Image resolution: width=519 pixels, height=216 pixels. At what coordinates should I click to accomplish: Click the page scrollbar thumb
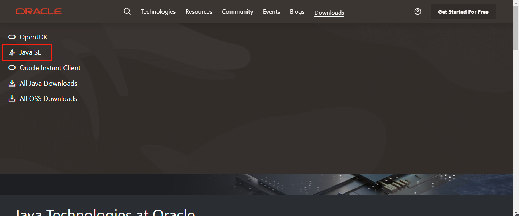pyautogui.click(x=516, y=28)
